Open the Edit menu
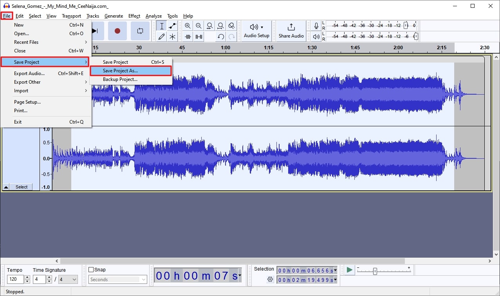 [20, 16]
